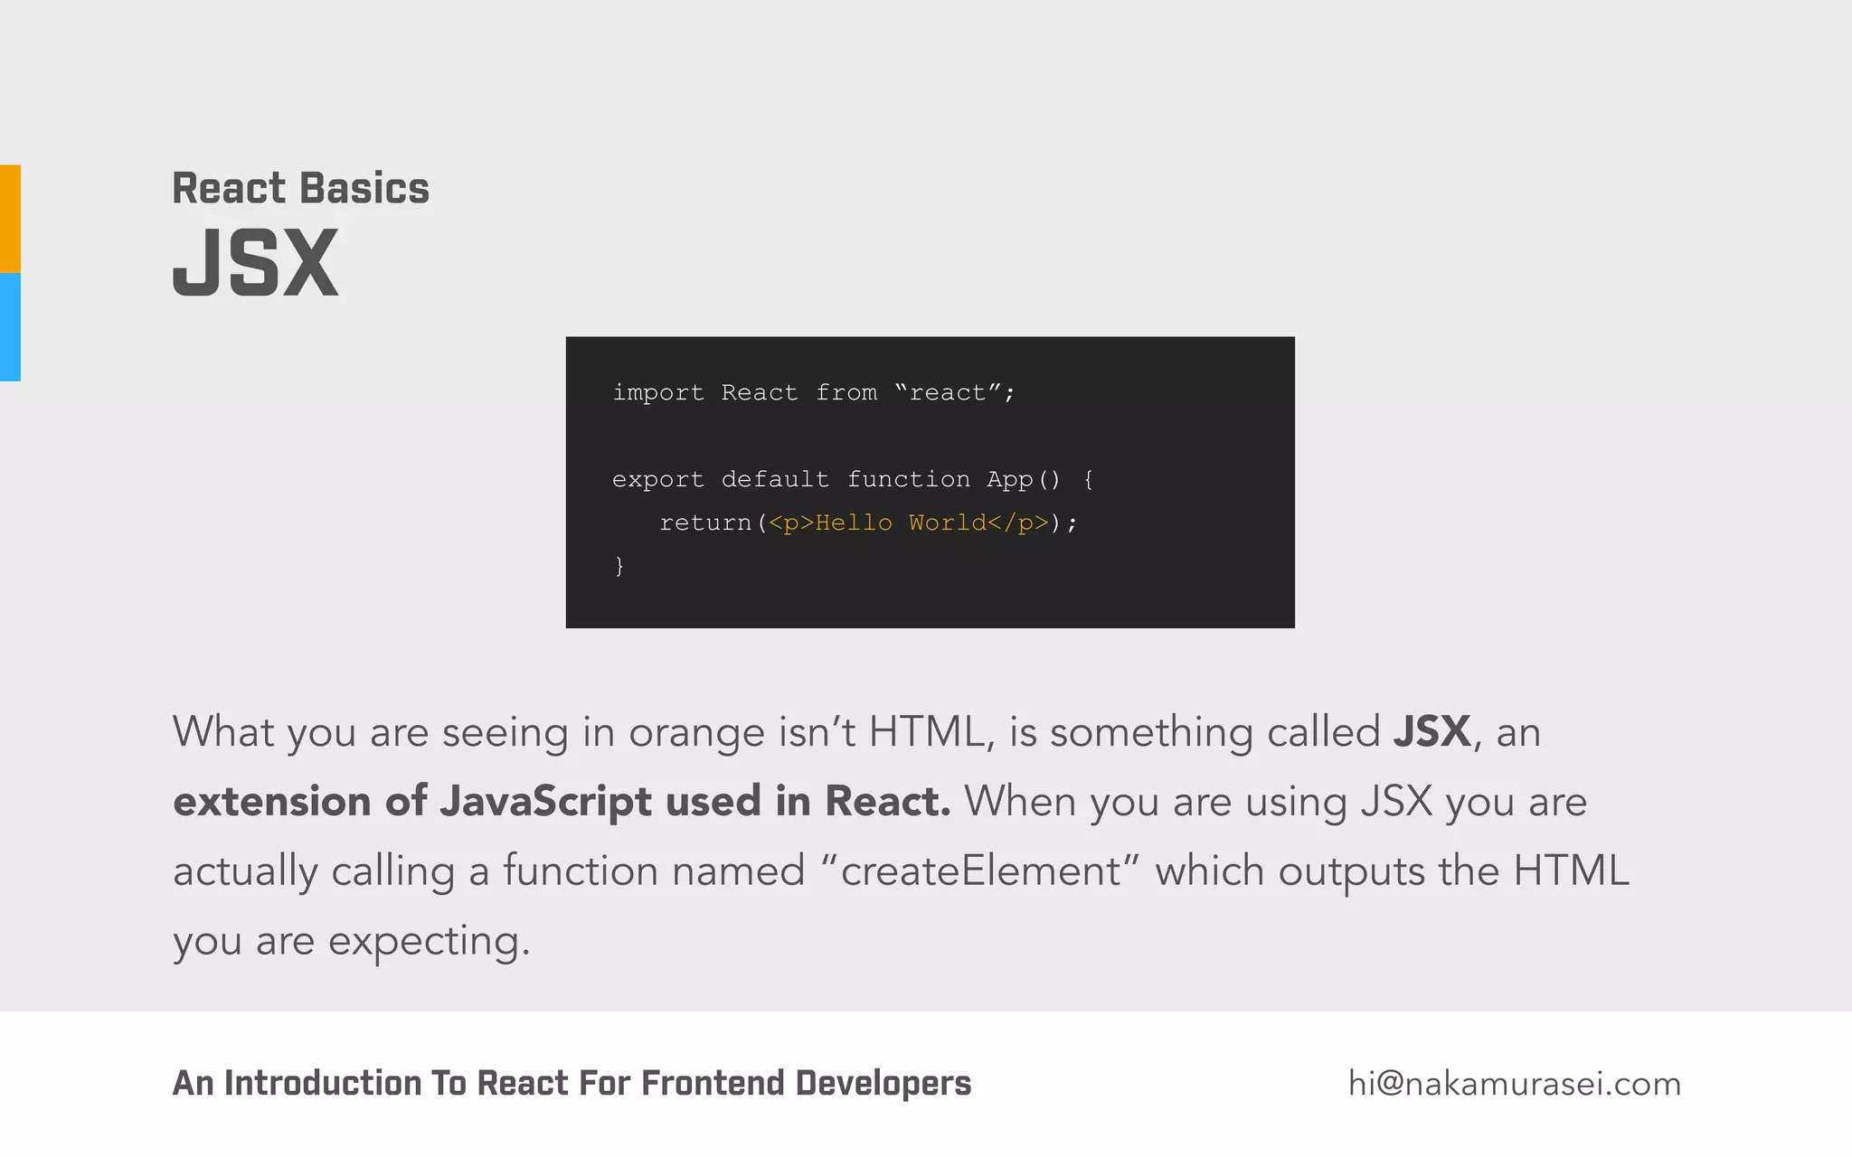Click the "which outputs the HTML" phrase
1852x1157 pixels.
[1392, 870]
